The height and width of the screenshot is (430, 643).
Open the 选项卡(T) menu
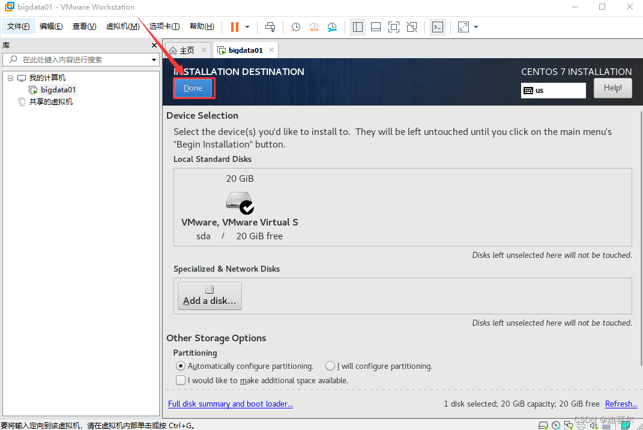(165, 26)
